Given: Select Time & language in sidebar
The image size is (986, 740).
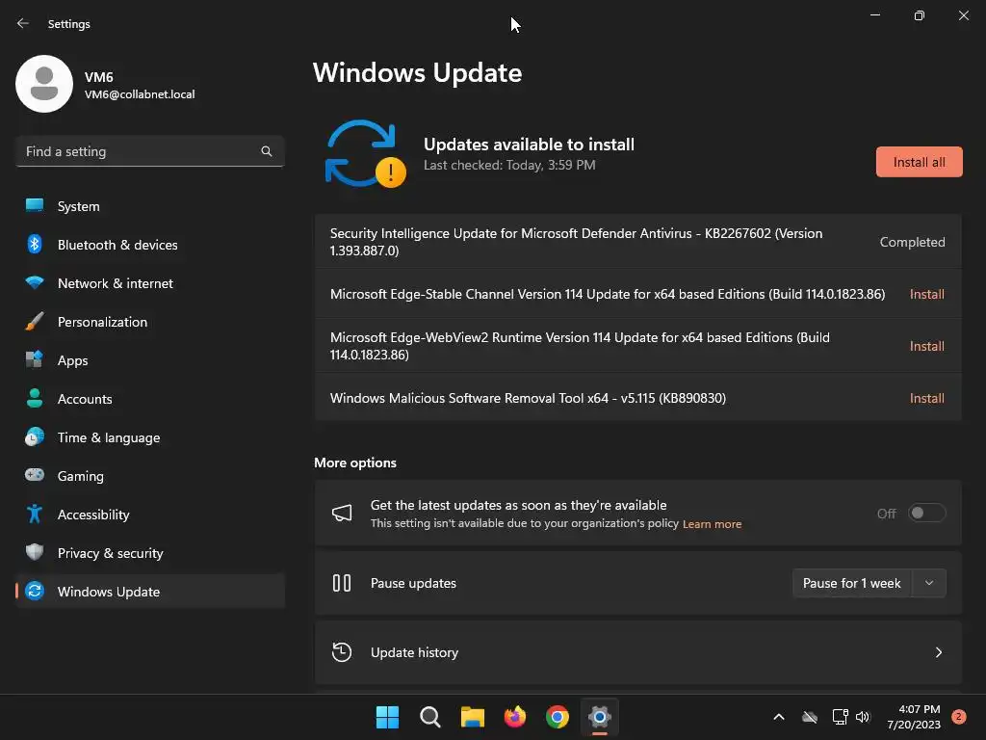Looking at the screenshot, I should pyautogui.click(x=149, y=437).
